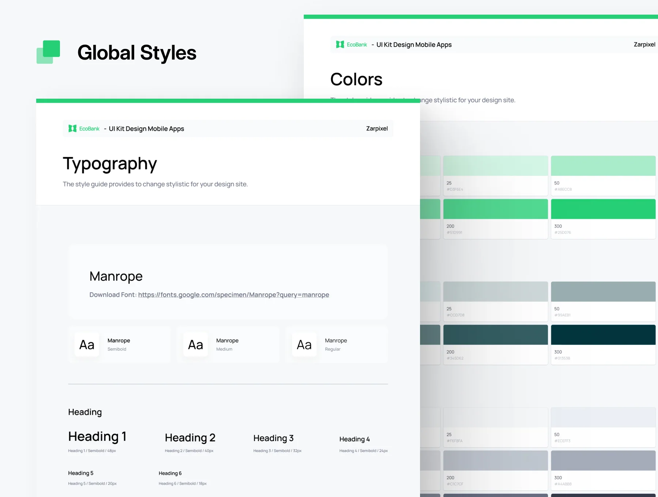
Task: Click the Aa preview for Manrope Regular
Action: [x=304, y=345]
